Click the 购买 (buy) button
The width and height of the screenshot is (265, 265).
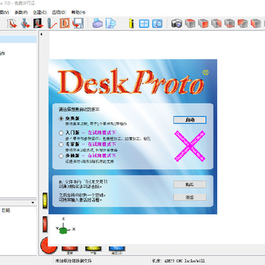(190, 185)
